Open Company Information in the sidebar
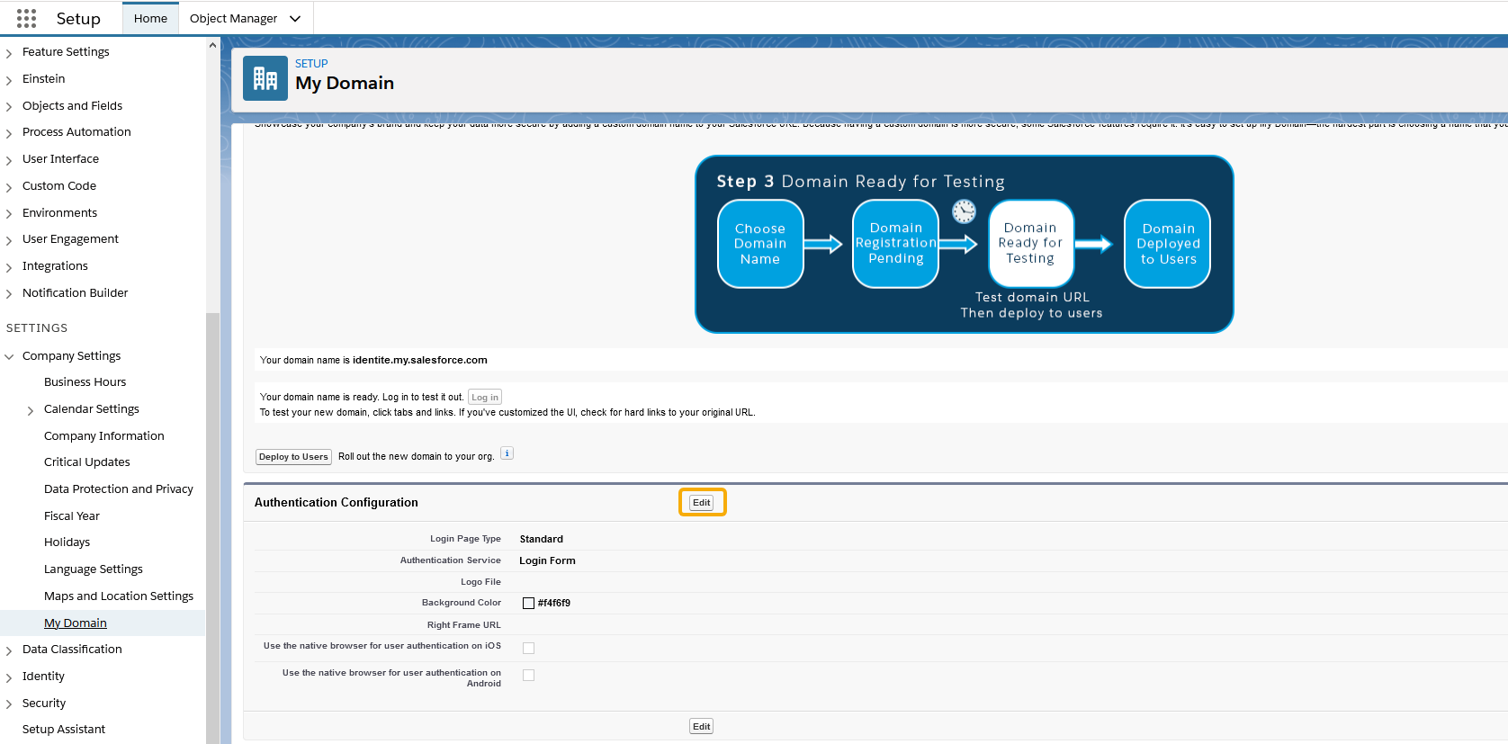The height and width of the screenshot is (744, 1508). click(x=103, y=435)
